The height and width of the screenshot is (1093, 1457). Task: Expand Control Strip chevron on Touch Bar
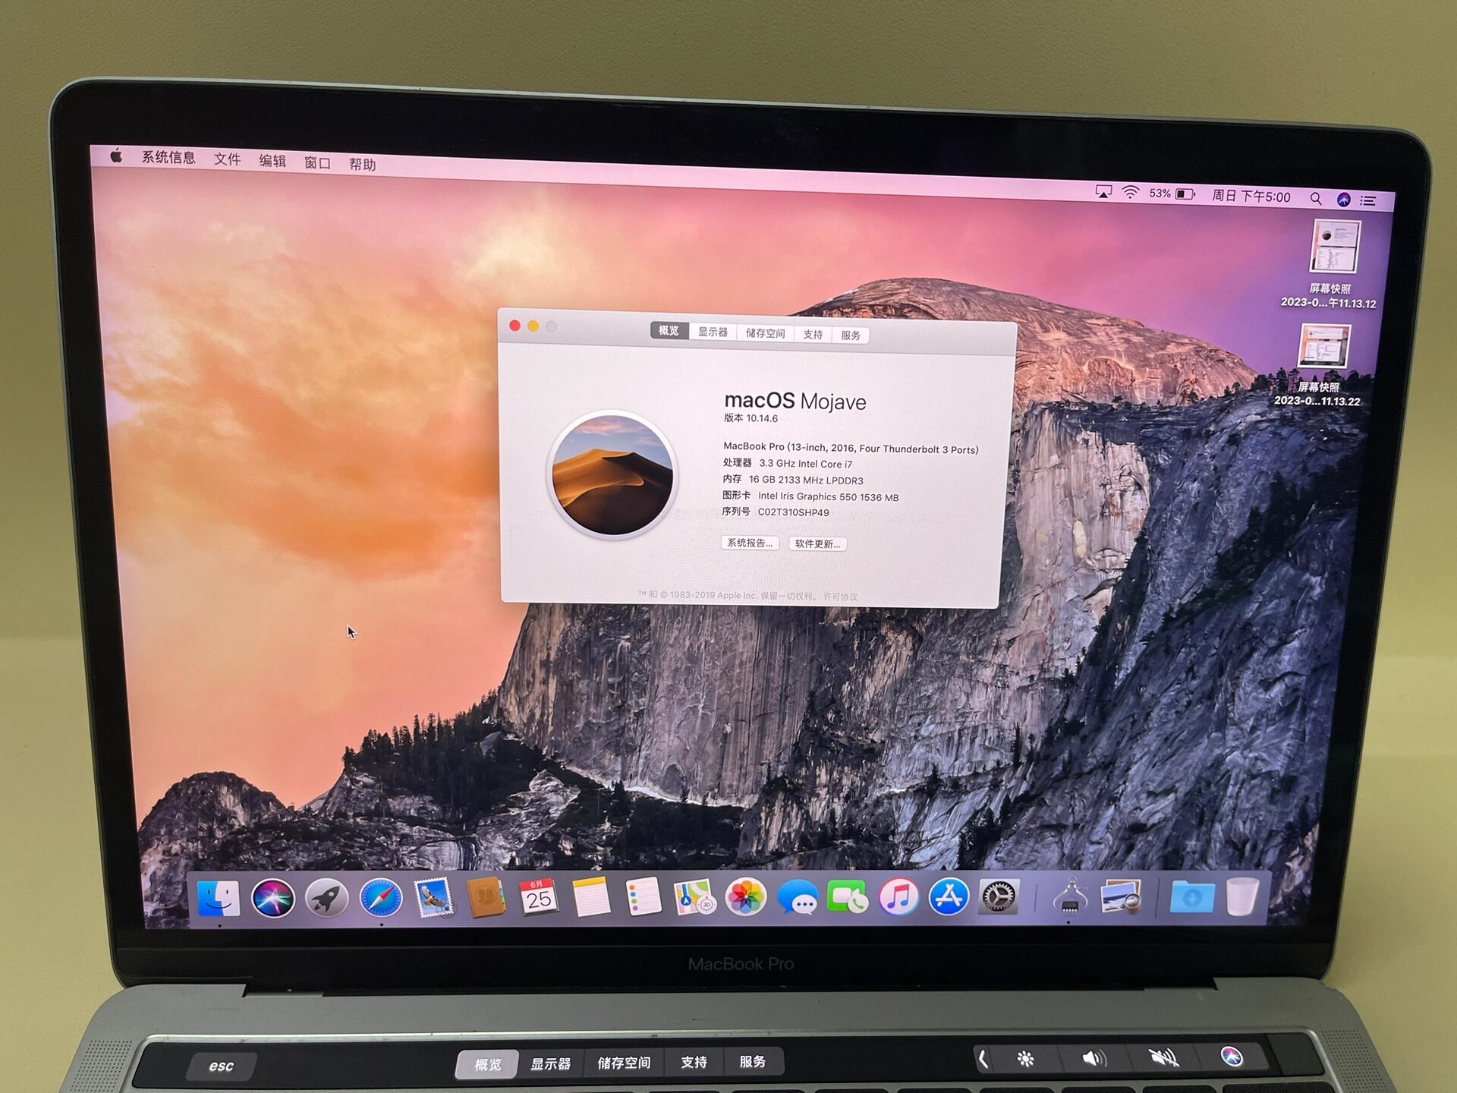[983, 1059]
